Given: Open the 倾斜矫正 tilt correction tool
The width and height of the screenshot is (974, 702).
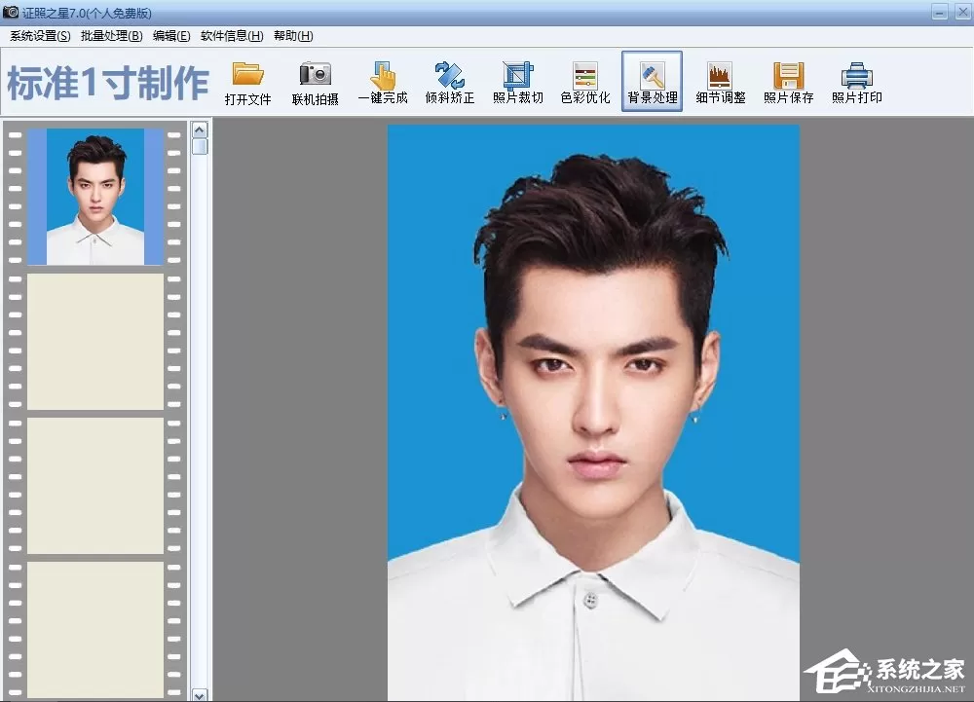Looking at the screenshot, I should [x=450, y=83].
